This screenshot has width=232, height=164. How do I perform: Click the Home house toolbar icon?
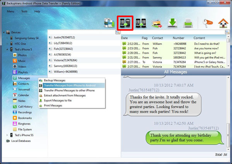coord(223,23)
